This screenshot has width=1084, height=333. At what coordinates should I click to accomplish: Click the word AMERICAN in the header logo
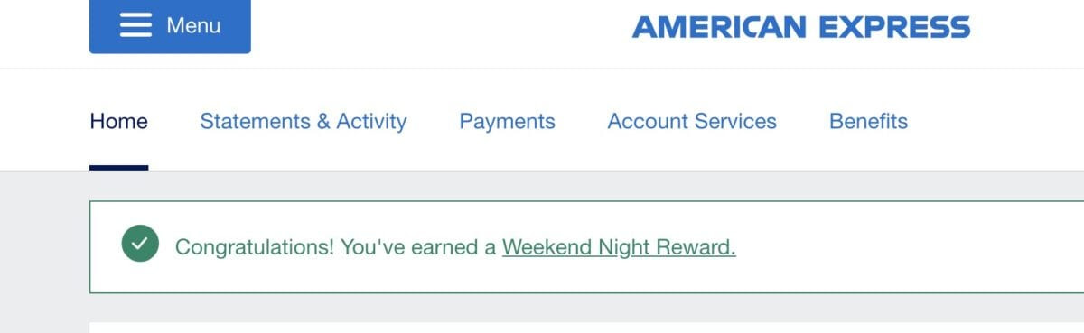(x=720, y=27)
